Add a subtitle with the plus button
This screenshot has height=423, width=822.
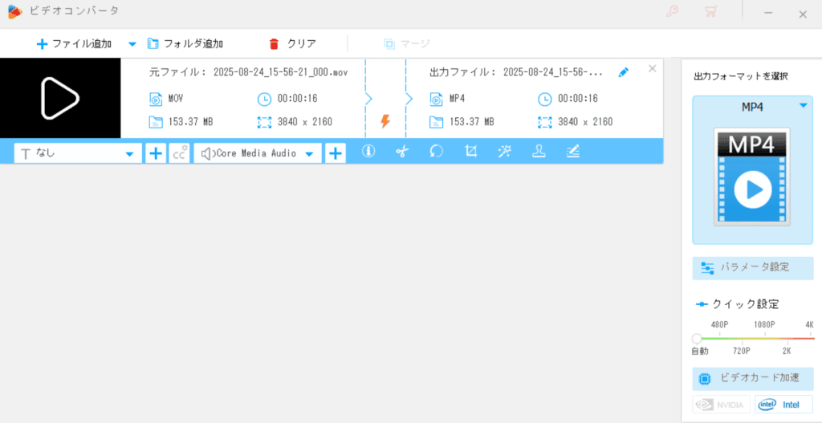155,153
